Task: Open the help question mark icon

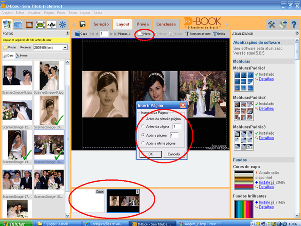Action: (x=293, y=24)
